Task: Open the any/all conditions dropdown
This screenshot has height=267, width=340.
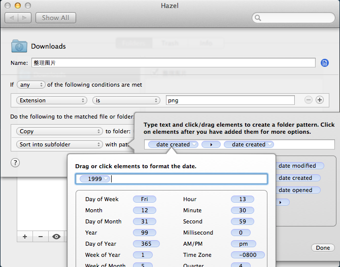Action: tap(31, 85)
